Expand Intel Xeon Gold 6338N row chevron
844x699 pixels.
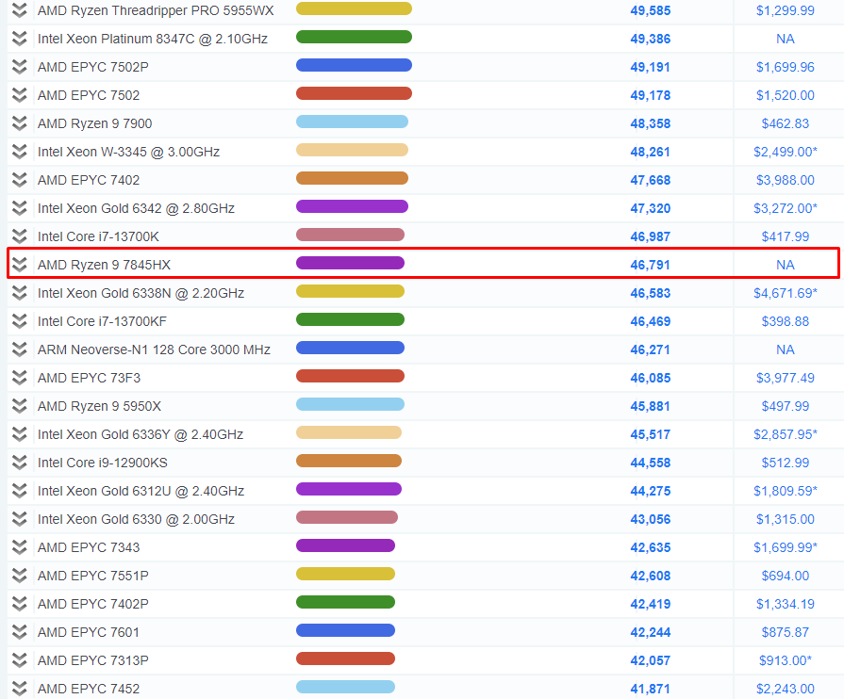tap(20, 293)
